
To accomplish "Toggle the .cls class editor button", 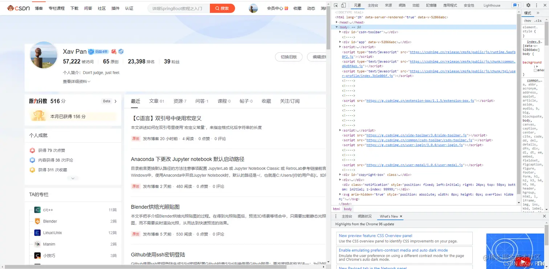I will point(538,21).
